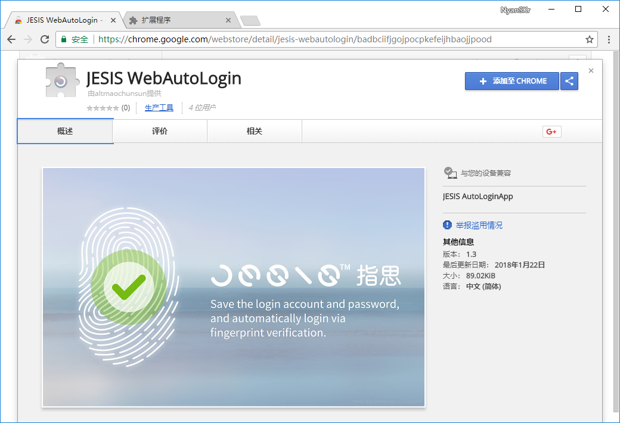Close the 扩展程序 tab
Image resolution: width=620 pixels, height=423 pixels.
point(228,20)
